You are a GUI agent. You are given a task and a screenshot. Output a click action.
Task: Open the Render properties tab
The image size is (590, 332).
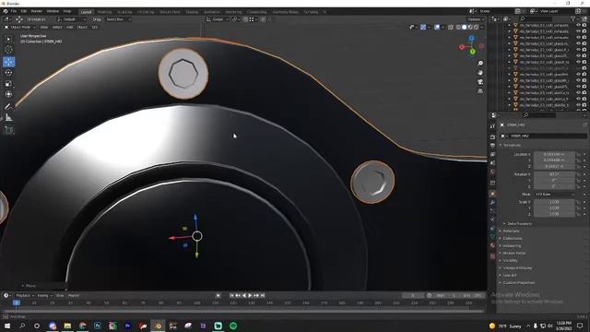point(492,136)
